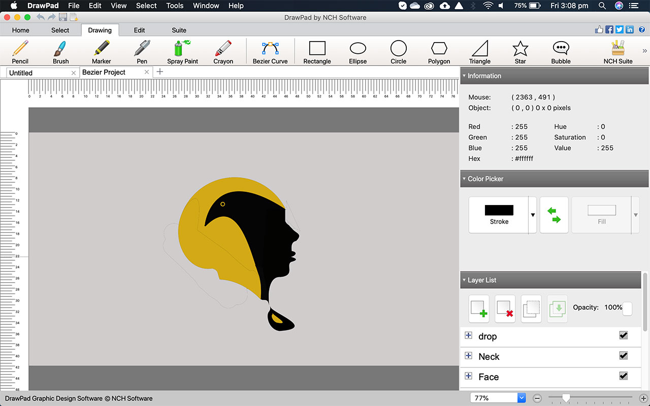
Task: Select the Marker tool
Action: point(101,52)
